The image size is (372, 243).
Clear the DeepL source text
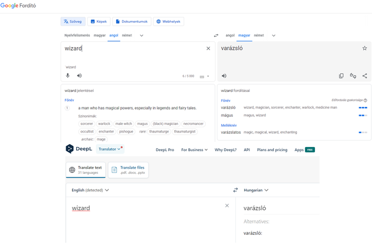click(227, 206)
